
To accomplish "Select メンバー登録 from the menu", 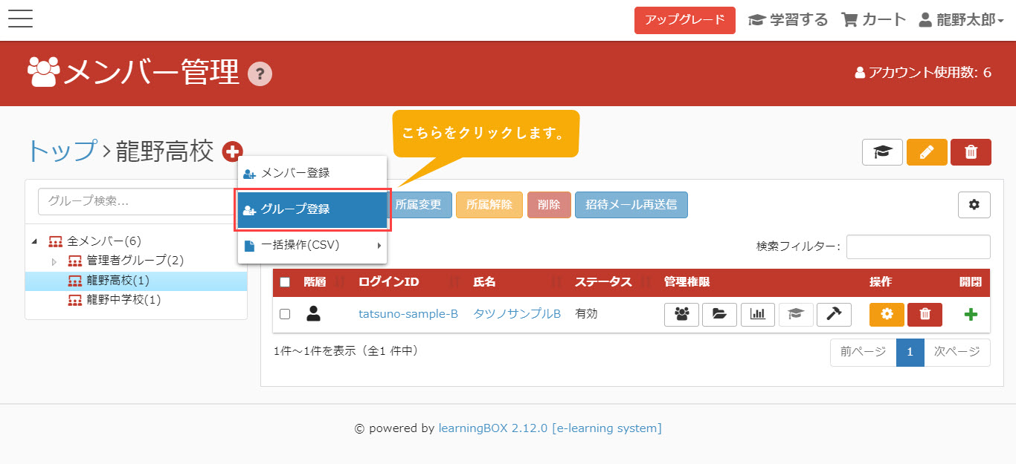I will pyautogui.click(x=312, y=173).
